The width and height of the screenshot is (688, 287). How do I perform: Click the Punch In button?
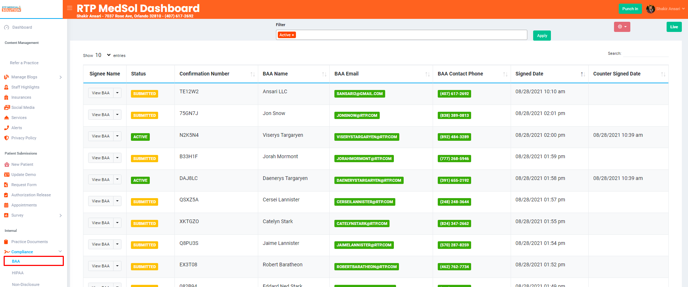(630, 9)
